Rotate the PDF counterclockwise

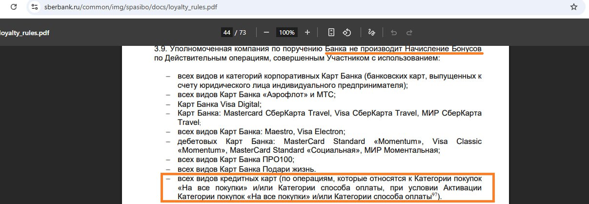(347, 32)
